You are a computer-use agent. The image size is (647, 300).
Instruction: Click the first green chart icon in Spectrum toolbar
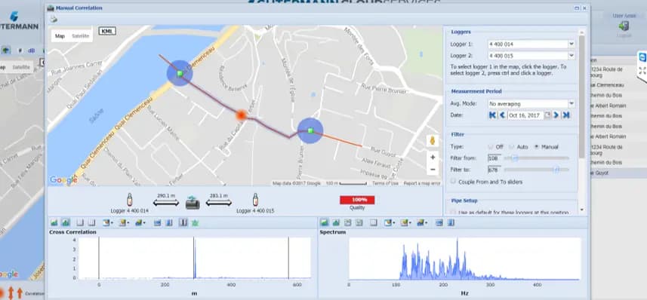tap(325, 222)
